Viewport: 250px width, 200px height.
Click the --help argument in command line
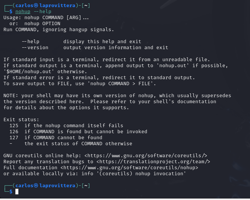coord(43,12)
